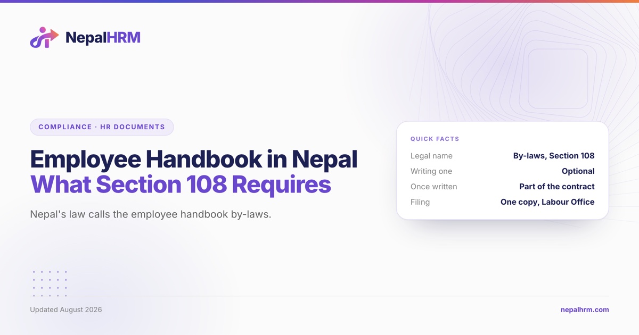Click the 'Writing one' label
Screen dimensions: 639x335
point(431,171)
